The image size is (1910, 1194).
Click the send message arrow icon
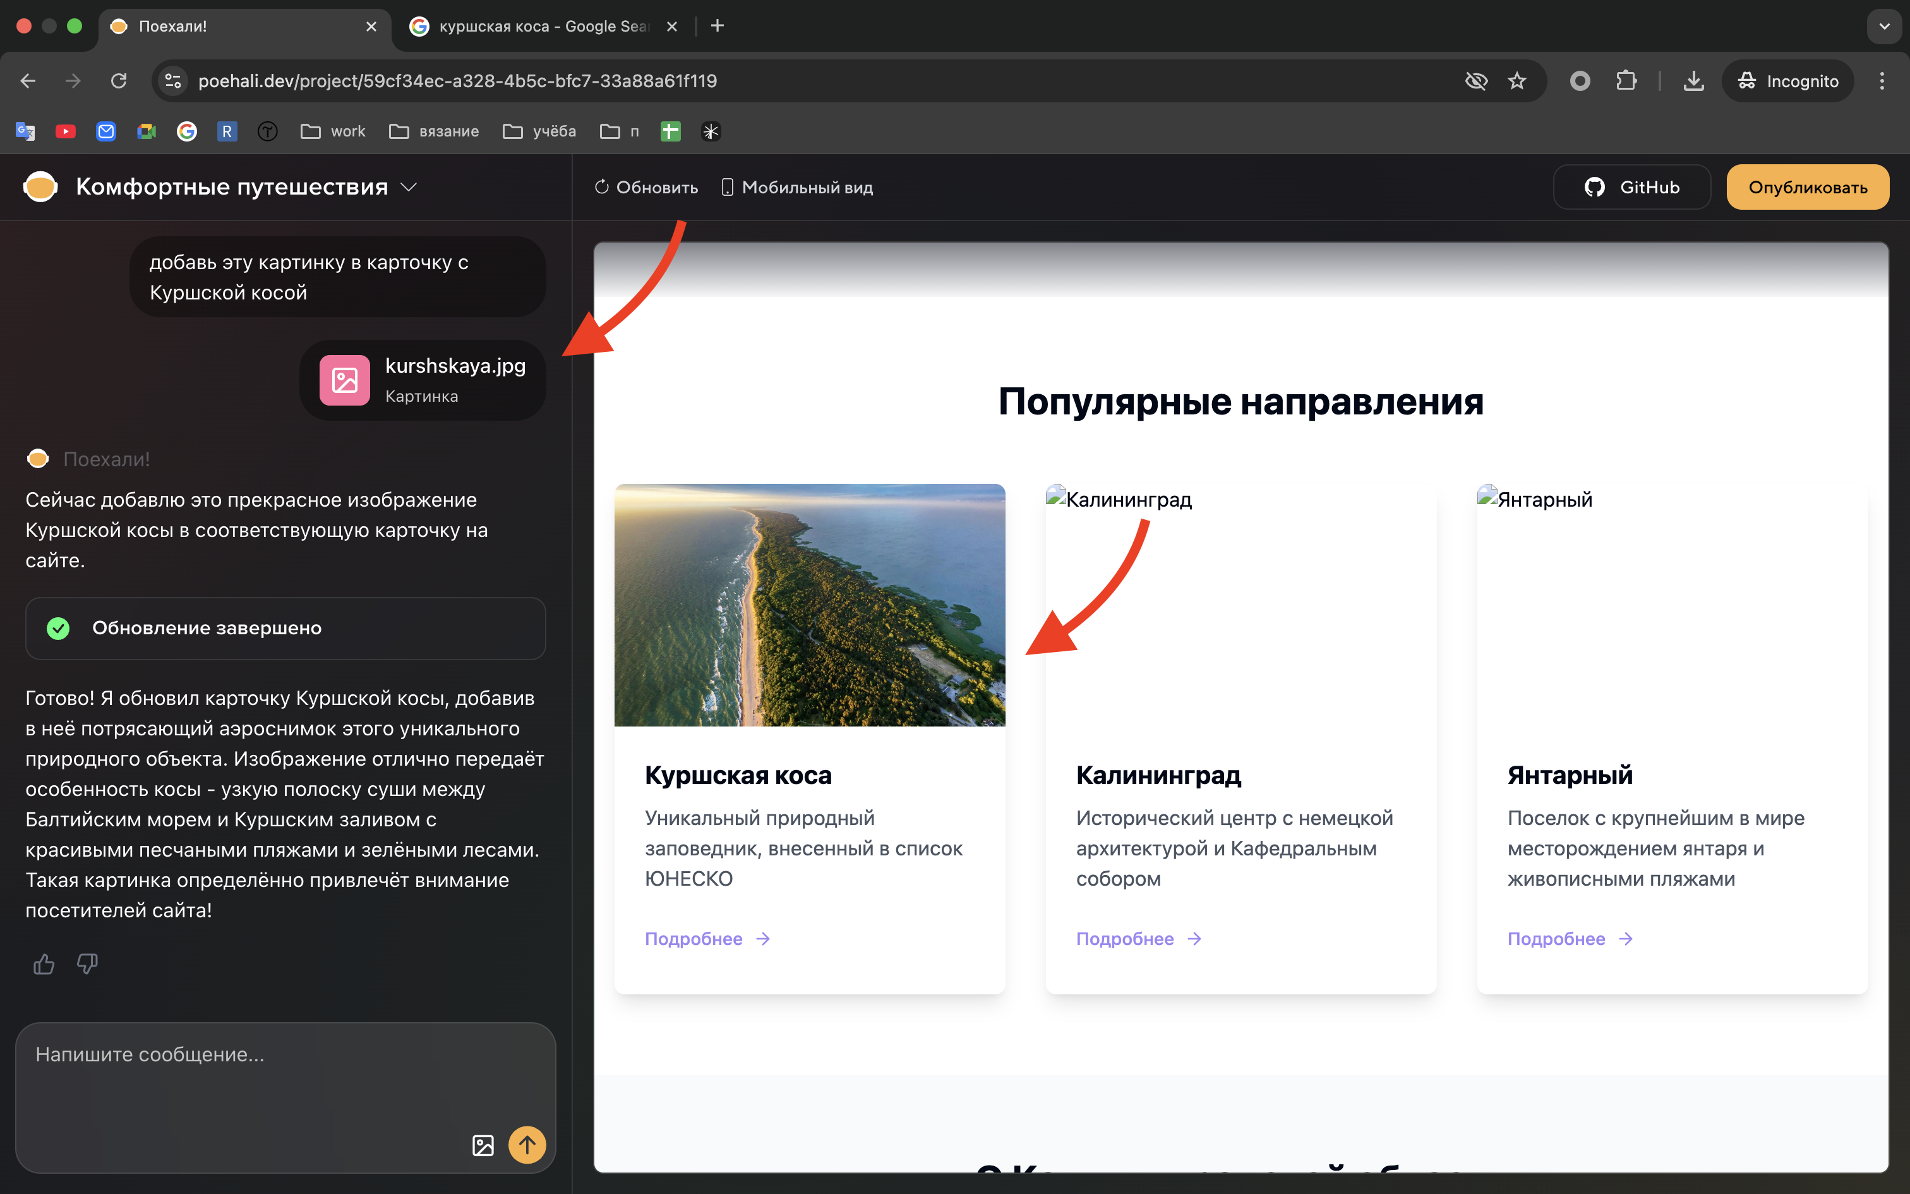click(x=527, y=1144)
